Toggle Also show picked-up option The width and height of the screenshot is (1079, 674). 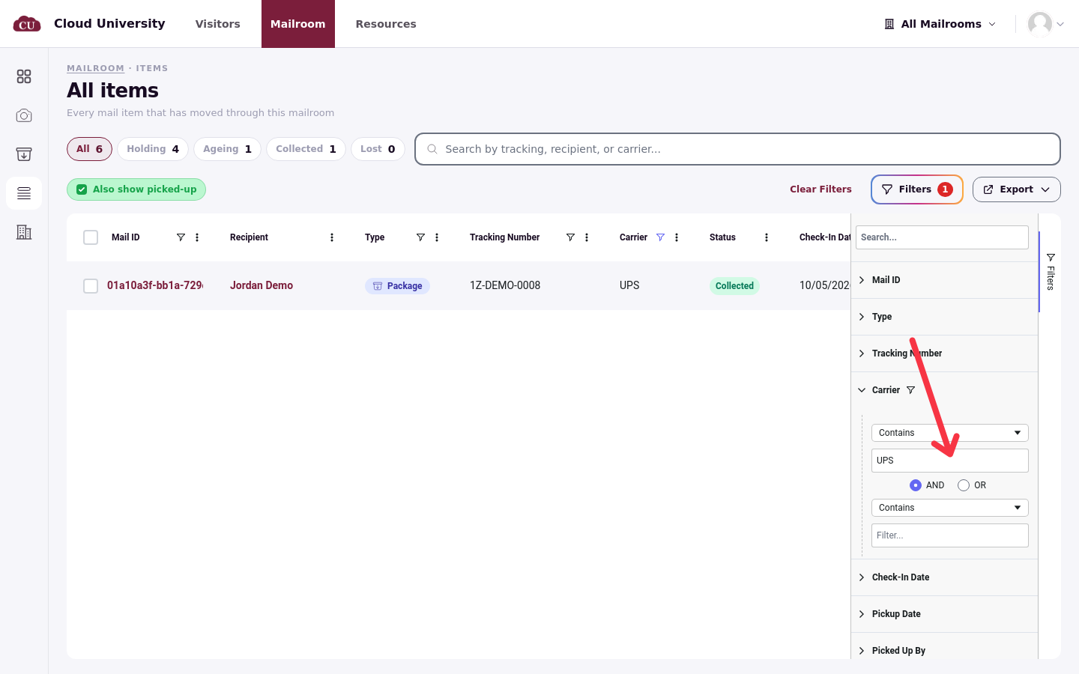pos(136,189)
